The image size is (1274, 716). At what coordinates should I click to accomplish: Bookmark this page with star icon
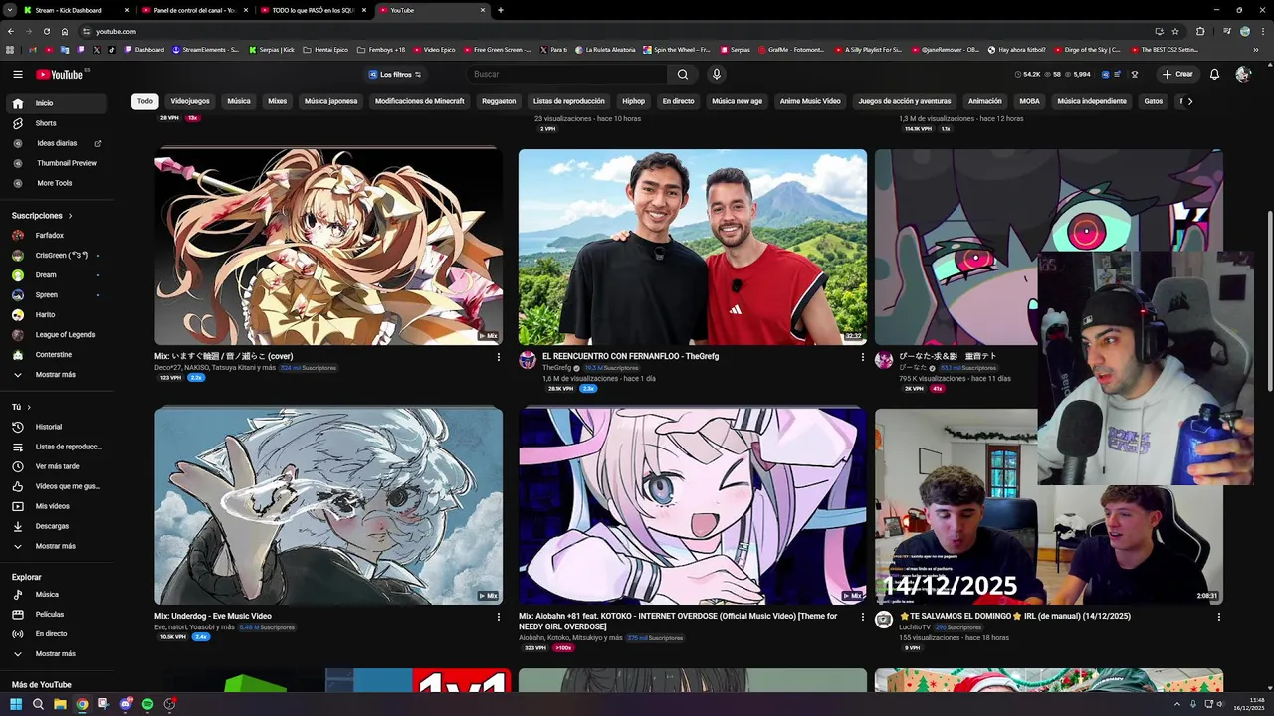[1175, 31]
